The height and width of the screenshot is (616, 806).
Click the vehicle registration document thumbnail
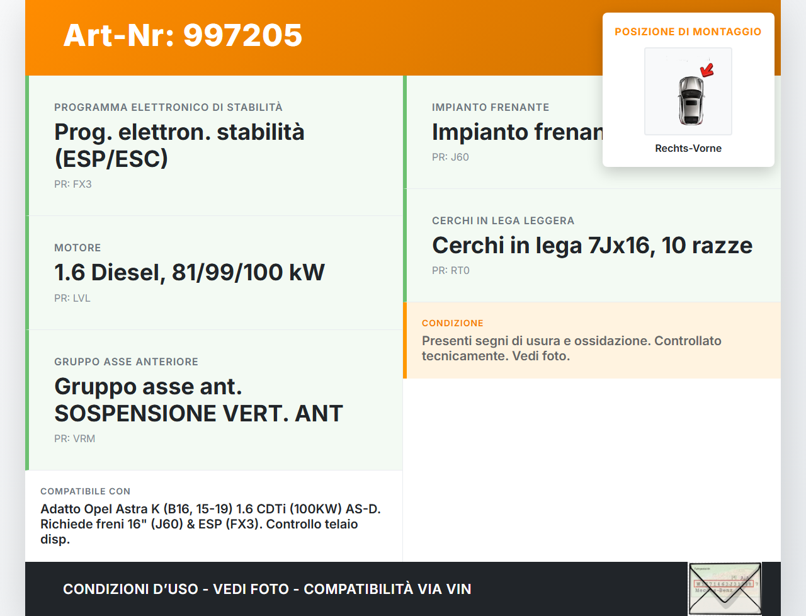click(x=725, y=588)
